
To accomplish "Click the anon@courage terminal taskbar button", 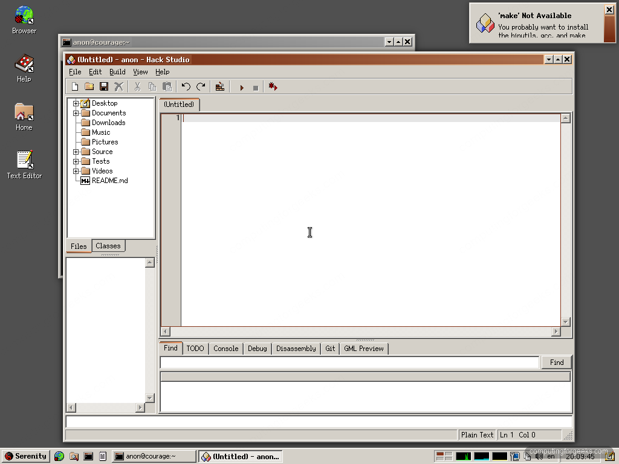I will click(x=154, y=457).
